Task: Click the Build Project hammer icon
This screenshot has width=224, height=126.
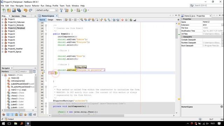Action: pyautogui.click(x=61, y=10)
